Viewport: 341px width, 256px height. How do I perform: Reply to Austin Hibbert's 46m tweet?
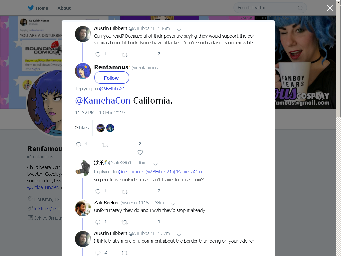98,54
